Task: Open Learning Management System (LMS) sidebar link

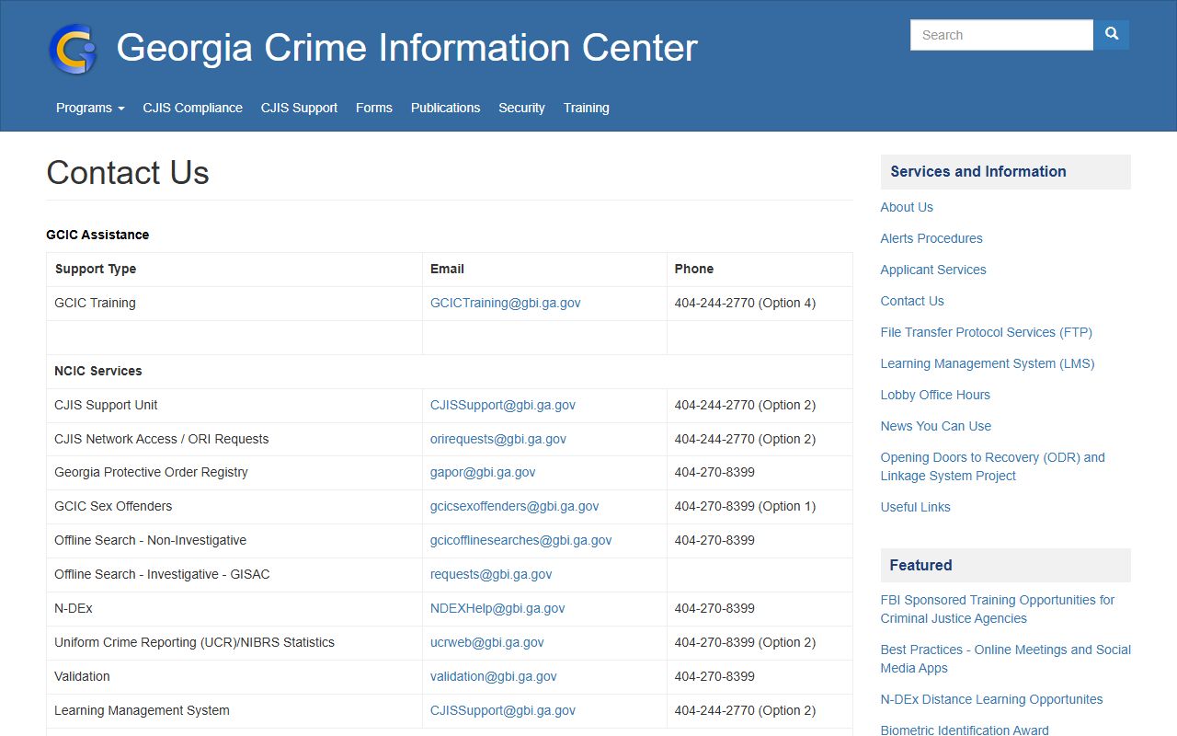Action: tap(988, 363)
